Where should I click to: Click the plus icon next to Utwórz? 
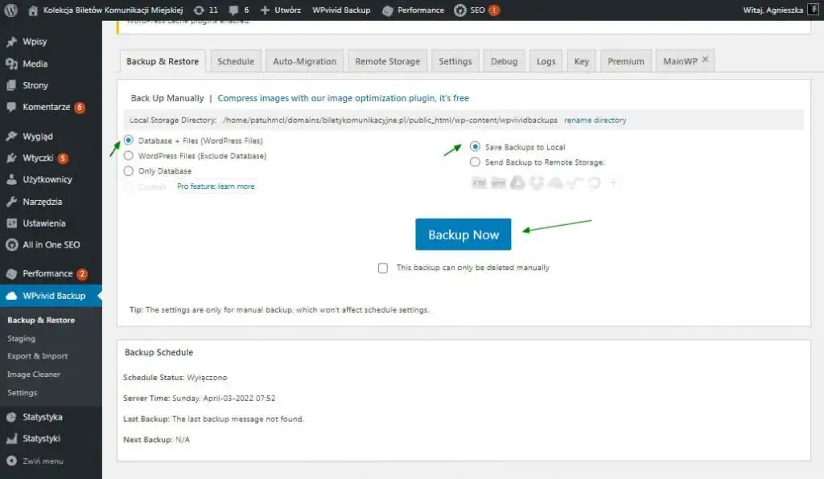coord(265,10)
